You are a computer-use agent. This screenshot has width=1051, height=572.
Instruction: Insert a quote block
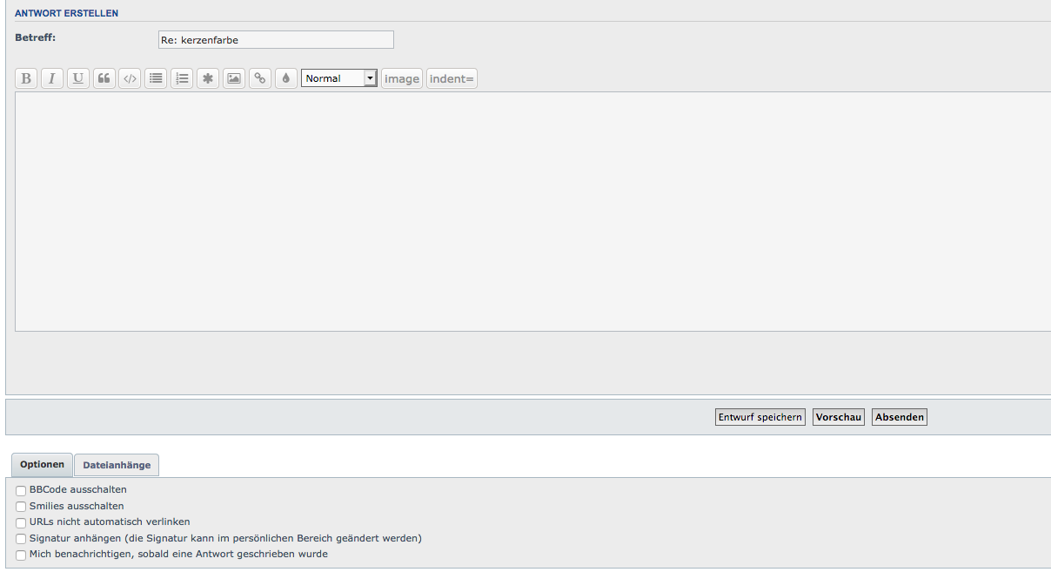104,78
